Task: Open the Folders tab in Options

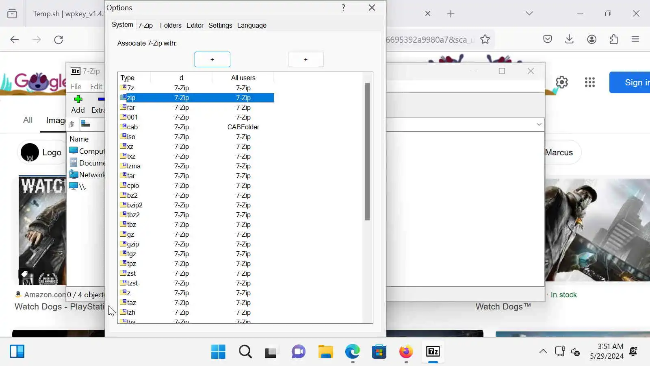Action: point(171,25)
